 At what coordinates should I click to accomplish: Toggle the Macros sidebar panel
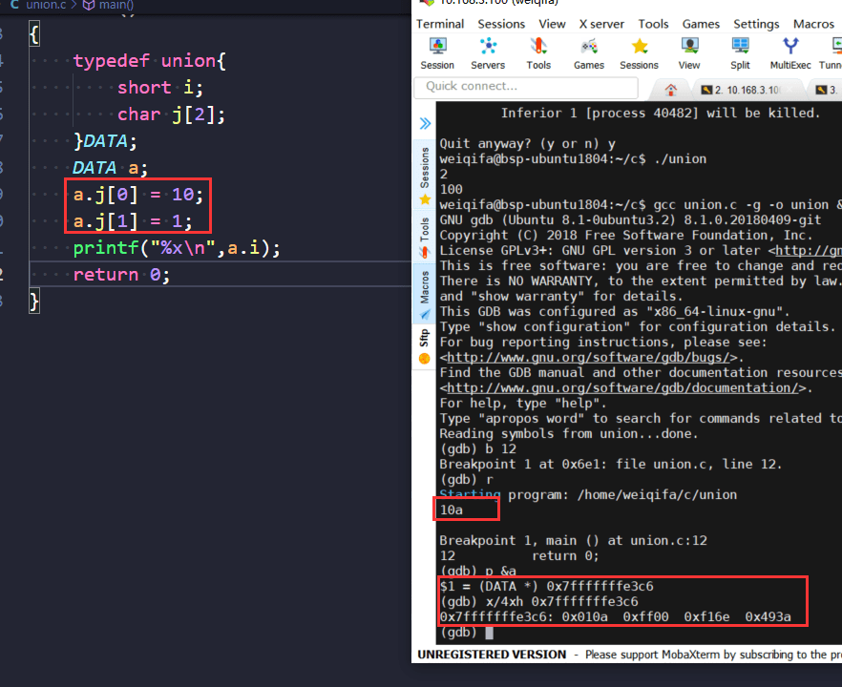[424, 289]
